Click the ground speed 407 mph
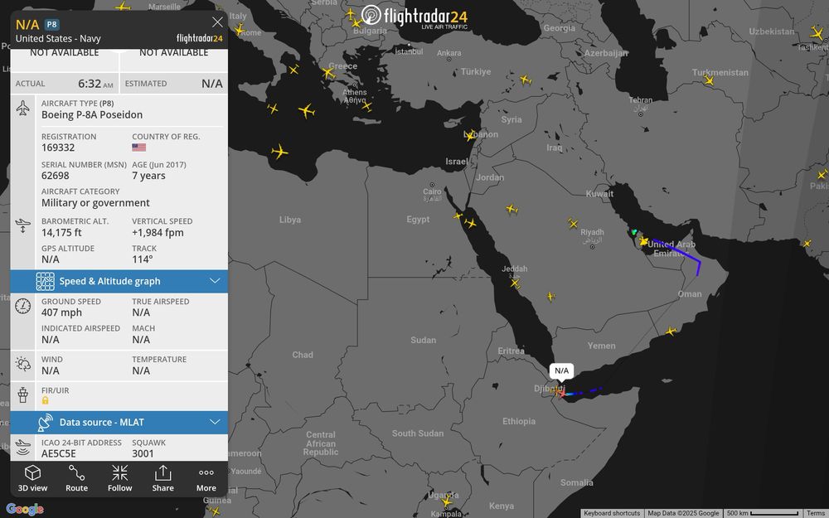 (62, 312)
